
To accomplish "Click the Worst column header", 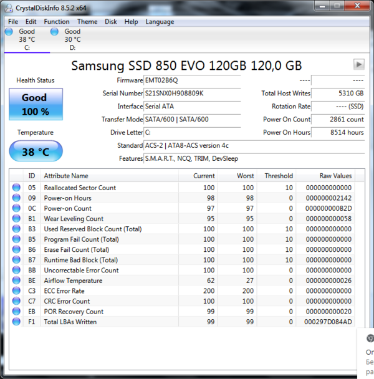I will [x=237, y=176].
